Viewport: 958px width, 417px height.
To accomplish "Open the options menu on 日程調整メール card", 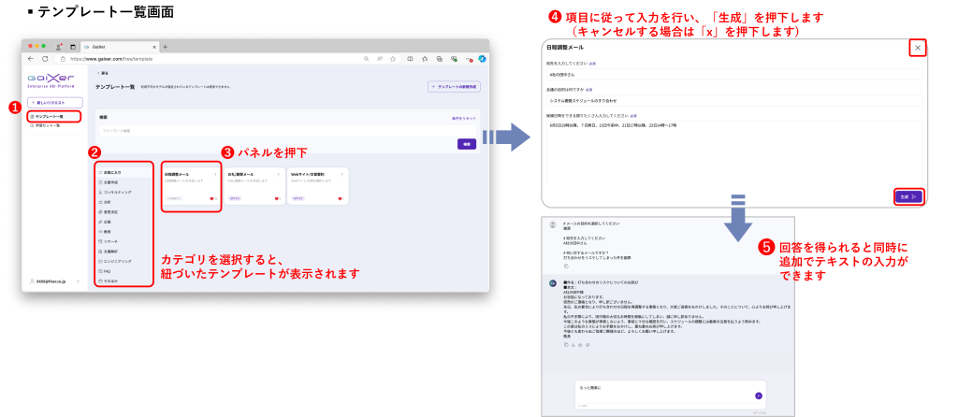I will (x=215, y=174).
